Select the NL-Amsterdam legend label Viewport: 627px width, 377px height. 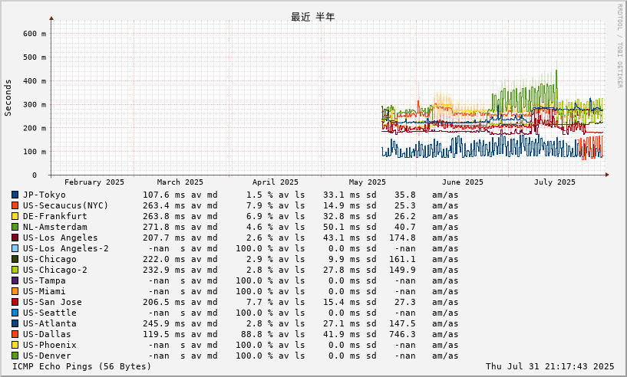[x=54, y=227]
